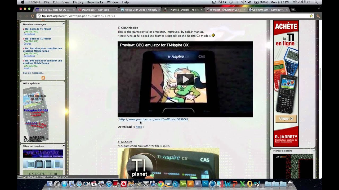Image resolution: width=339 pixels, height=190 pixels.
Task: Open iTunes from the dock
Action: click(109, 184)
